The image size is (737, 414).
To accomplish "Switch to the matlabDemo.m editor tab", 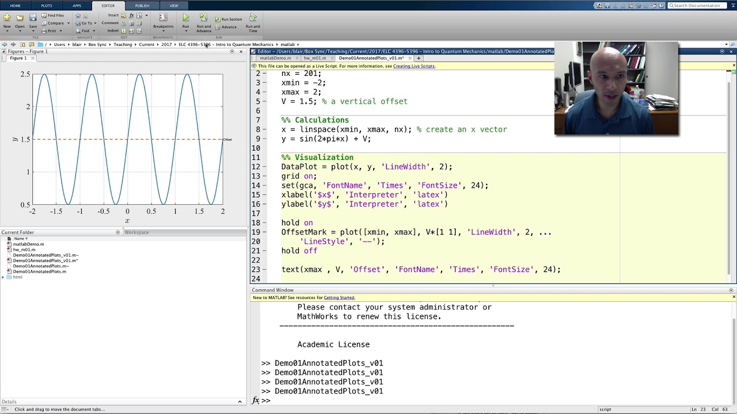I will click(275, 58).
